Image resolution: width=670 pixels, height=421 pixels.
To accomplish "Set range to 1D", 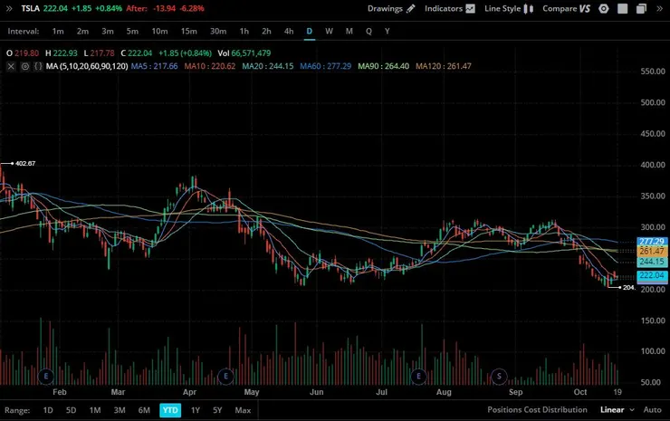I will 48,410.
